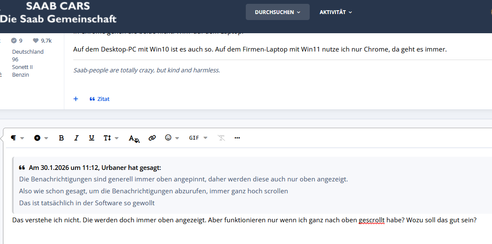The height and width of the screenshot is (244, 492).
Task: Open the text color picker icon
Action: (x=134, y=138)
